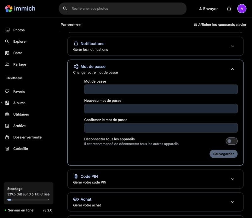
Task: Click the Nouveau mot de passe field
Action: tap(161, 108)
